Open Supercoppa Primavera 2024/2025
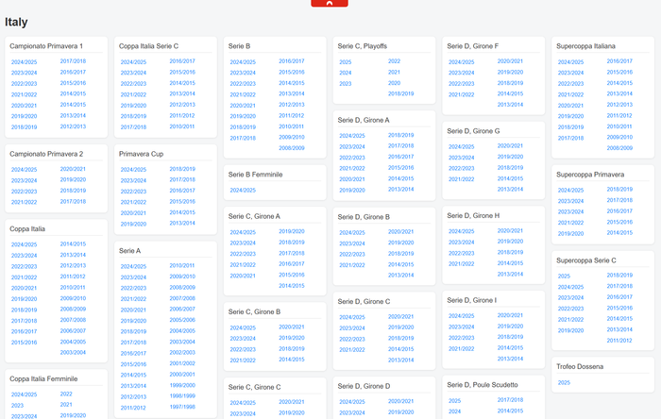661x419 pixels. [x=570, y=191]
